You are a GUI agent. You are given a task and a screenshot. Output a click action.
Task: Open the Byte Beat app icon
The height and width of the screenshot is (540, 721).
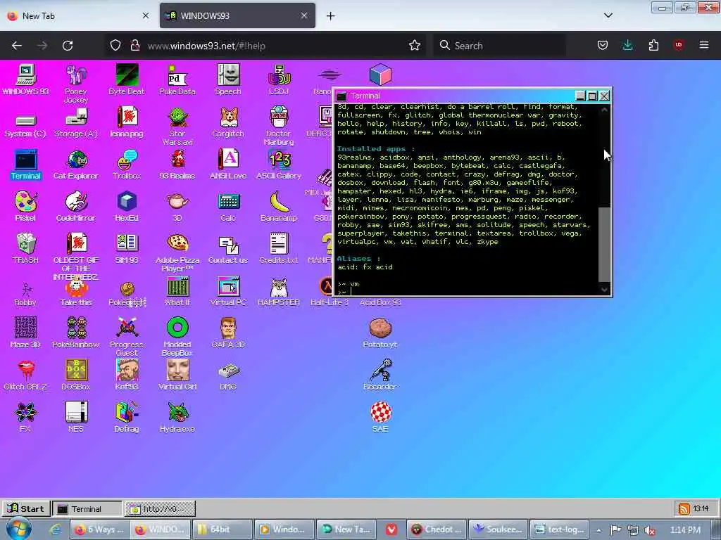(127, 79)
